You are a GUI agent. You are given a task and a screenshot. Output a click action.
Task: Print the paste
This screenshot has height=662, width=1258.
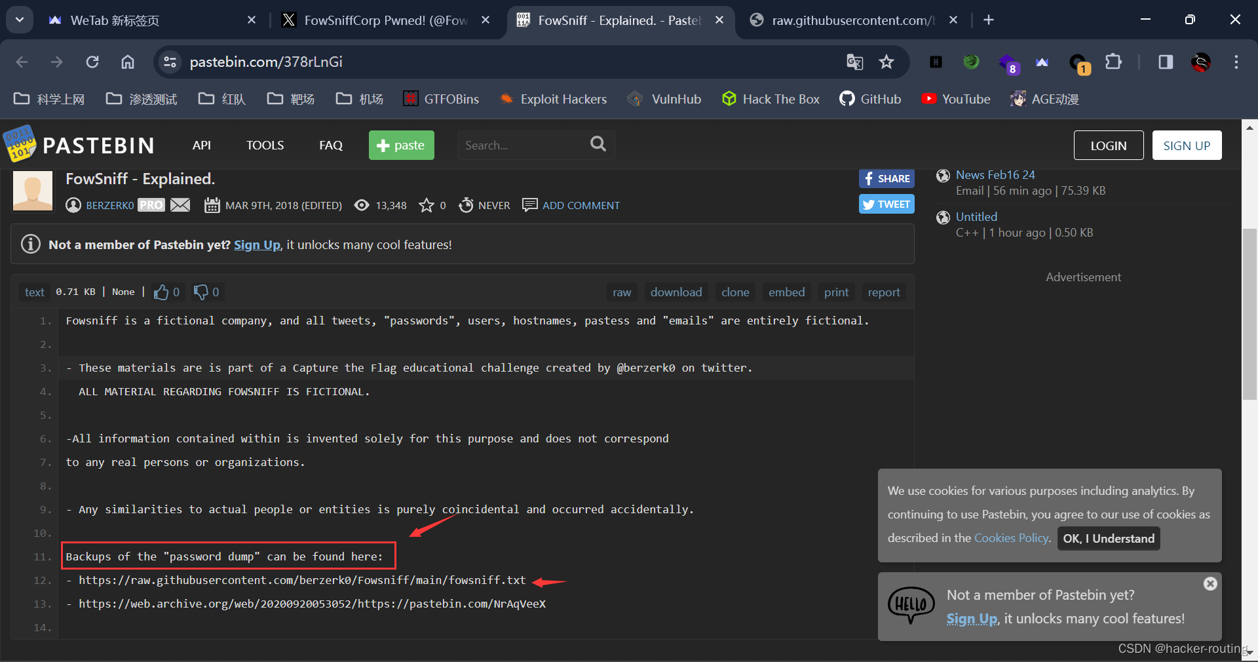tap(836, 292)
